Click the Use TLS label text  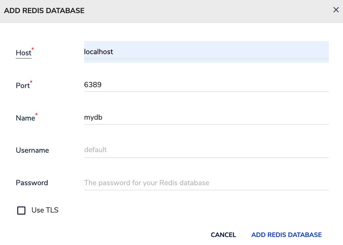click(x=45, y=210)
